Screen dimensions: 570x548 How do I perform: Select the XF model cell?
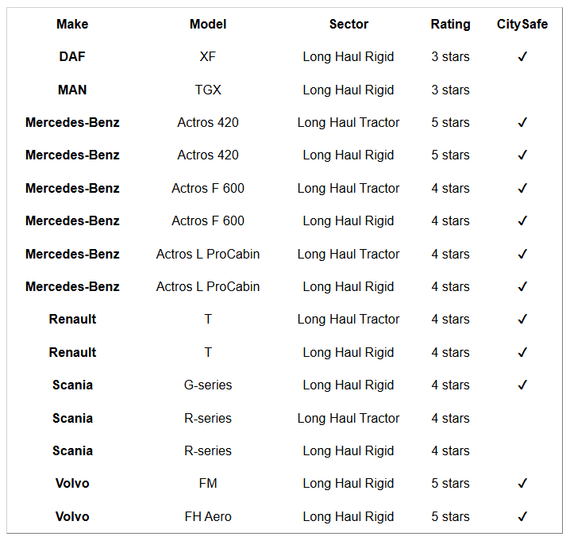click(x=208, y=57)
